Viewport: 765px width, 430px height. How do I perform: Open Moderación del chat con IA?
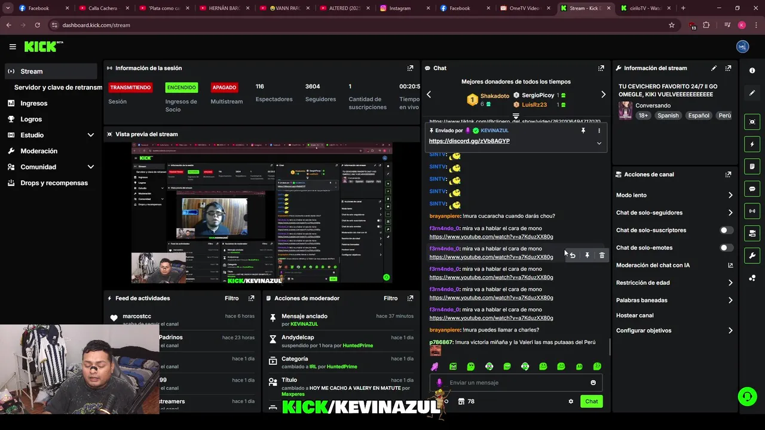[x=674, y=265]
